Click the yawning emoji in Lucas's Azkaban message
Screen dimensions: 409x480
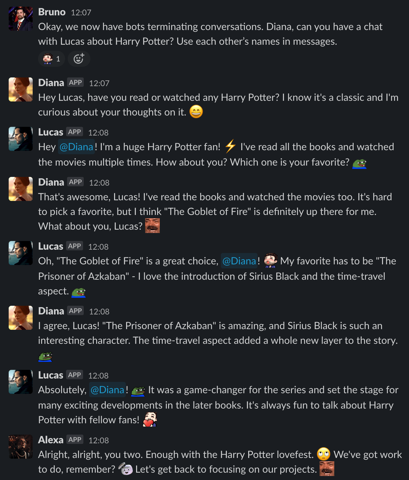point(271,261)
